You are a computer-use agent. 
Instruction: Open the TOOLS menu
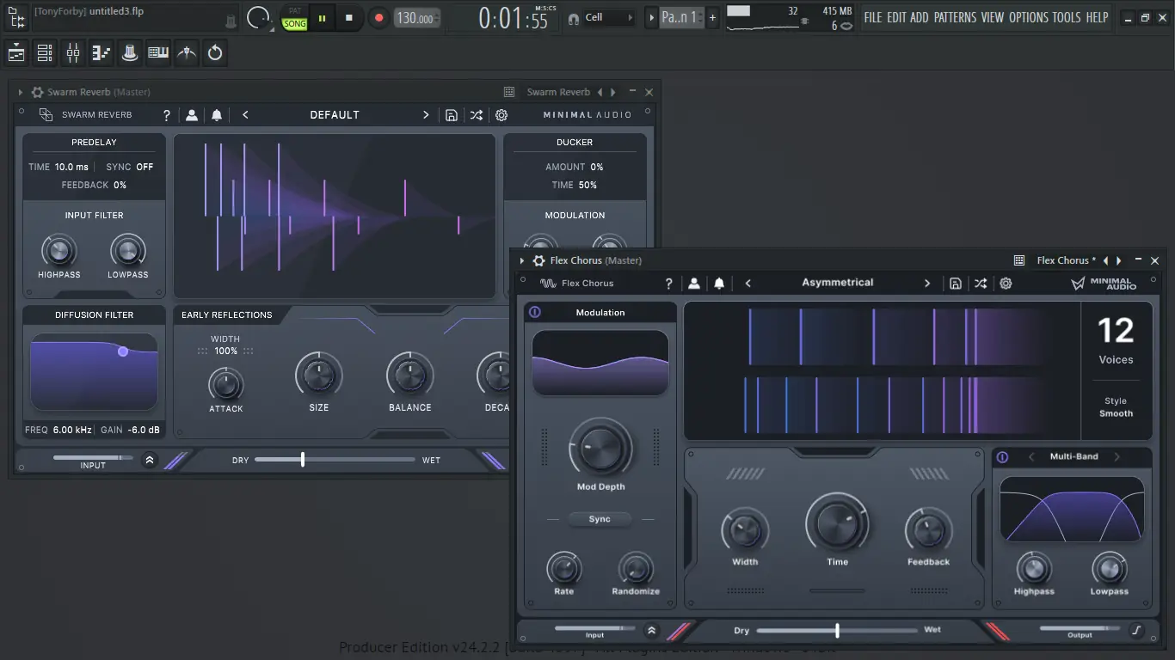1067,17
